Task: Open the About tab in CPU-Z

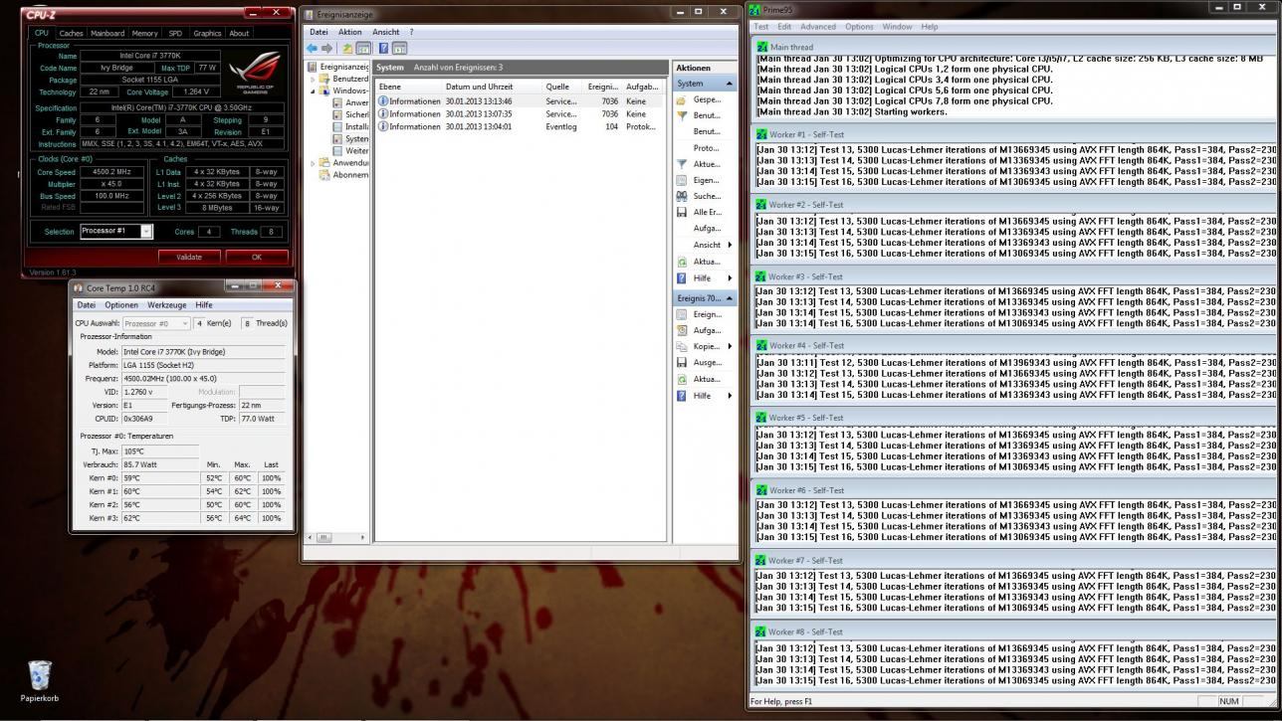Action: pos(239,33)
